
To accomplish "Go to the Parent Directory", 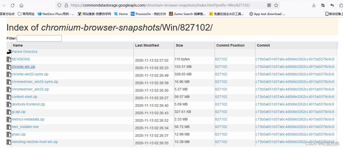I will 25,52.
